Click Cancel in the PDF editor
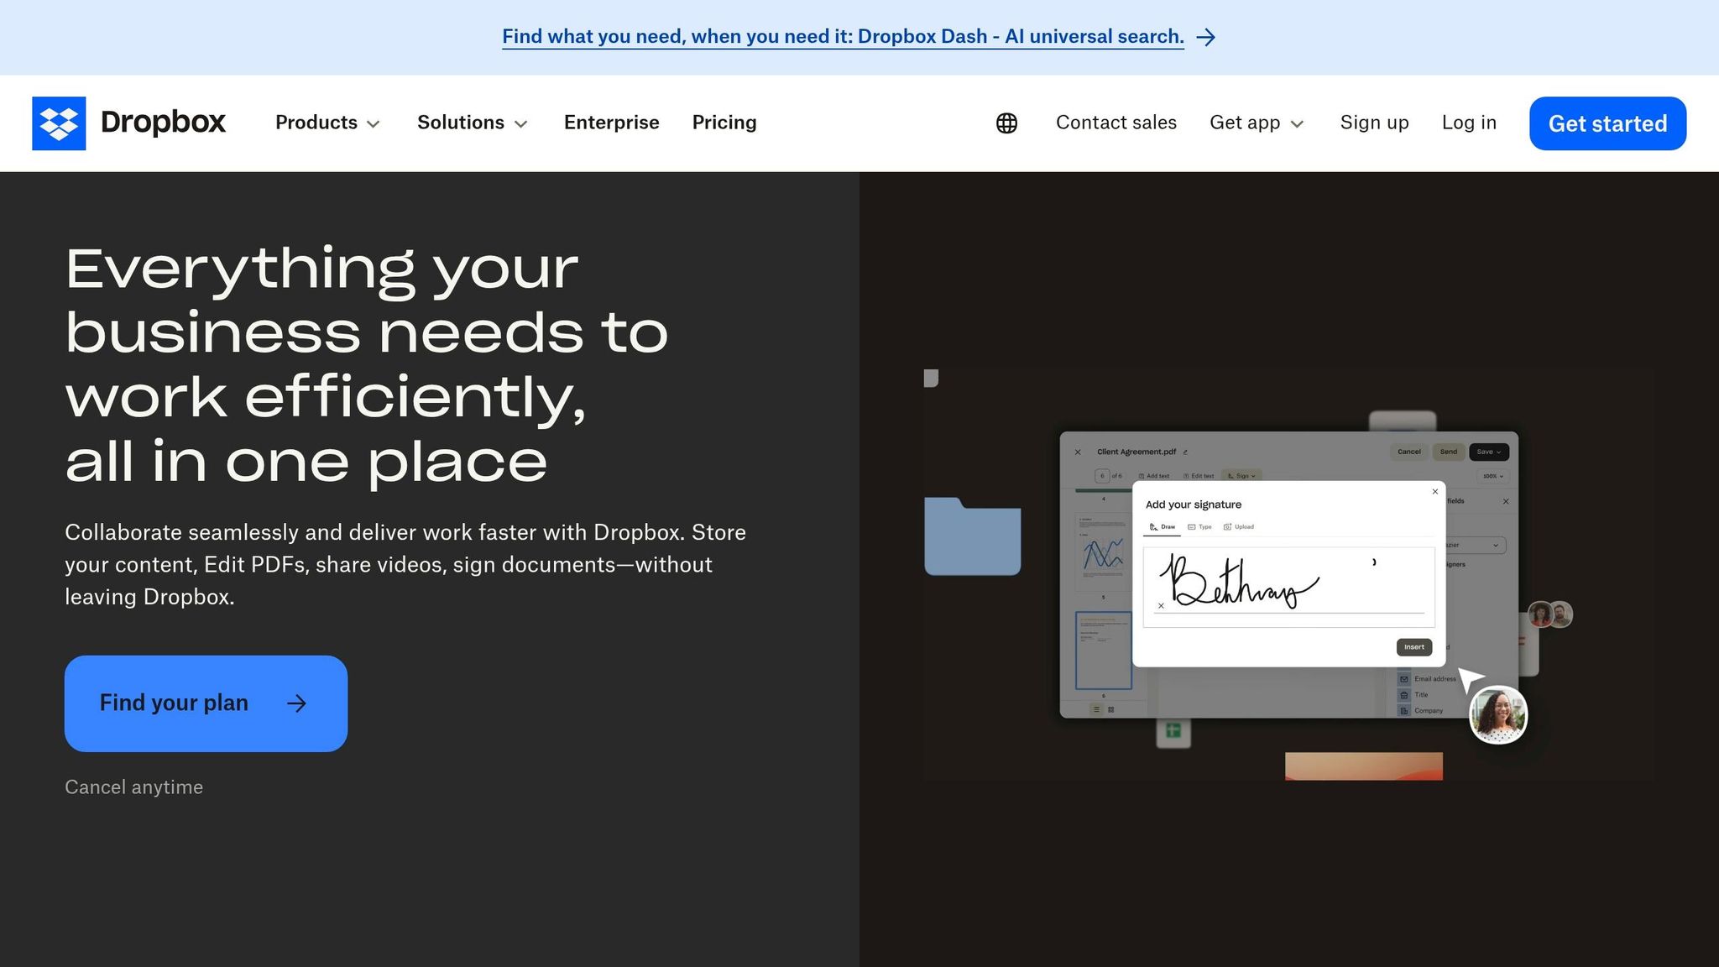Image resolution: width=1719 pixels, height=967 pixels. (1408, 452)
